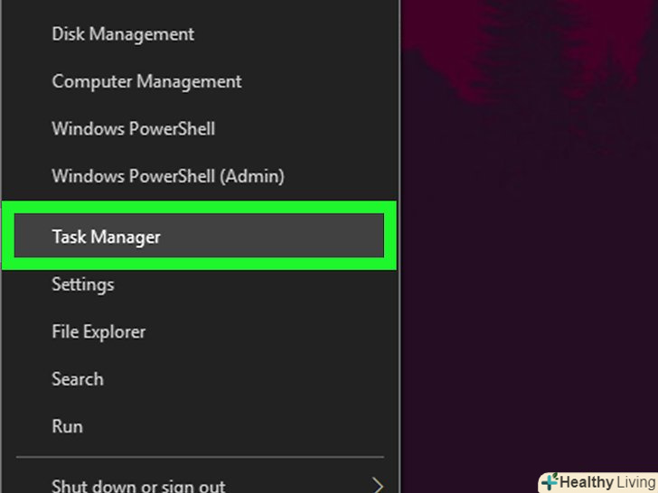Screen dimensions: 658x493
Task: Launch Computer Management
Action: tap(146, 81)
